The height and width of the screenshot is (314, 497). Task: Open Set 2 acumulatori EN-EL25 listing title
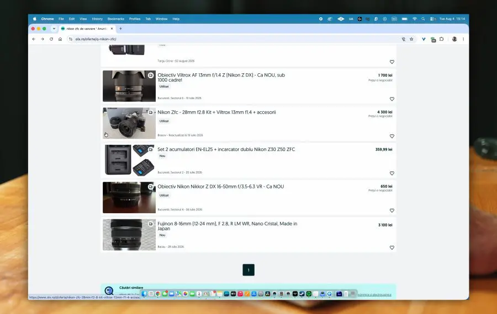(x=226, y=149)
